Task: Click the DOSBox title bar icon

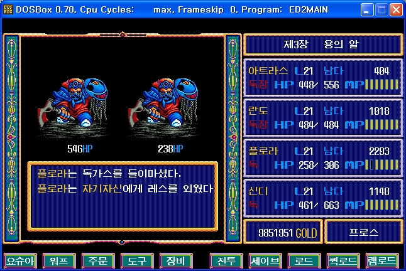Action: coord(8,9)
